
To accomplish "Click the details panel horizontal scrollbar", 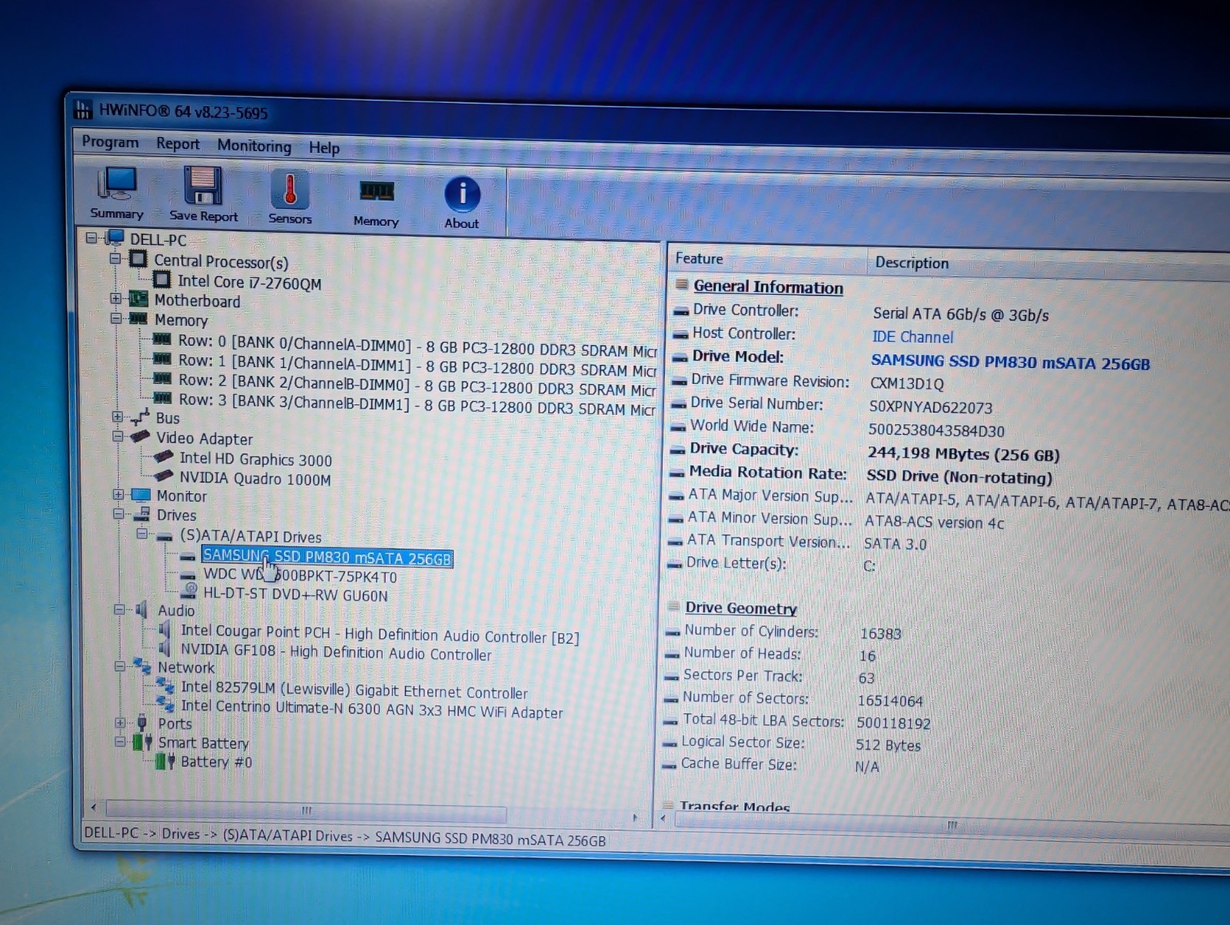I will tap(952, 824).
